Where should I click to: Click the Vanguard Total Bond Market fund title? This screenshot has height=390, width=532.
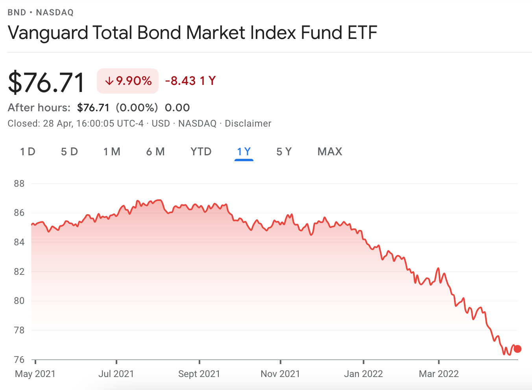192,33
